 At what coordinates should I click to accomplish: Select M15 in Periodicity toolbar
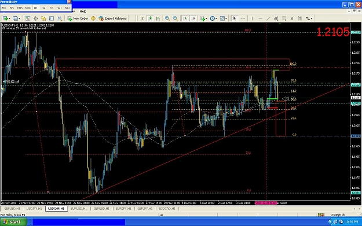(20, 8)
